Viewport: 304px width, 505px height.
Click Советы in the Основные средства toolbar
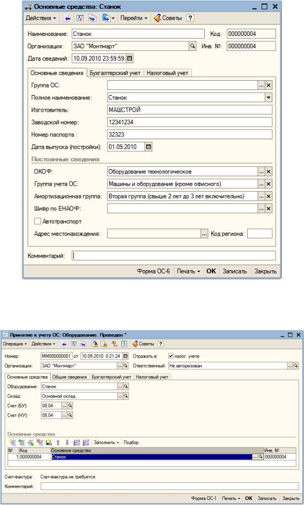(168, 18)
